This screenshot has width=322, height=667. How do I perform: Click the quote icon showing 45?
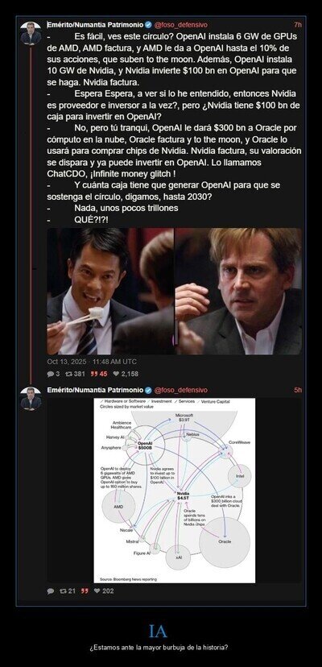(93, 374)
